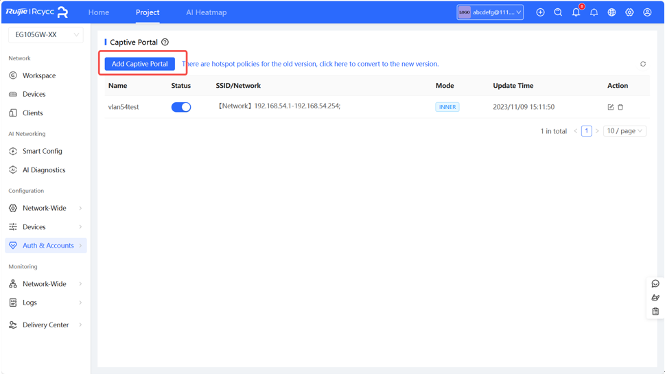Open Smart Config in the sidebar
Screen dimensions: 665x376
pos(43,151)
